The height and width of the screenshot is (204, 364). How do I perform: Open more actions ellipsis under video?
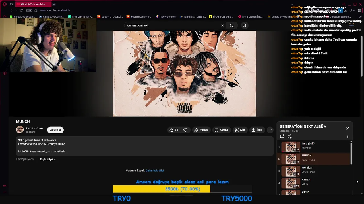click(270, 130)
